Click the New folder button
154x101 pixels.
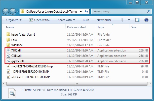(x=104, y=20)
